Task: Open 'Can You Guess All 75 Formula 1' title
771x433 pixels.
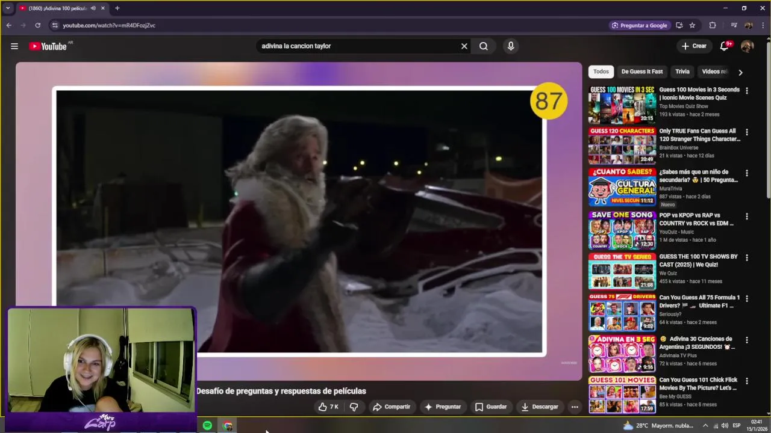Action: click(699, 301)
